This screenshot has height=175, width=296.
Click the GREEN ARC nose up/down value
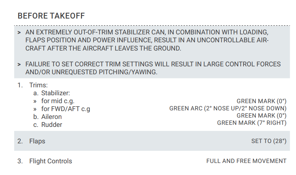point(228,109)
